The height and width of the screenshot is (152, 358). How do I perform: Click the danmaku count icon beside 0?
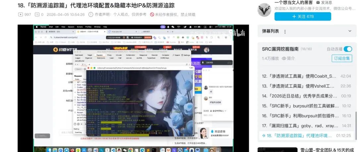[x=37, y=14]
